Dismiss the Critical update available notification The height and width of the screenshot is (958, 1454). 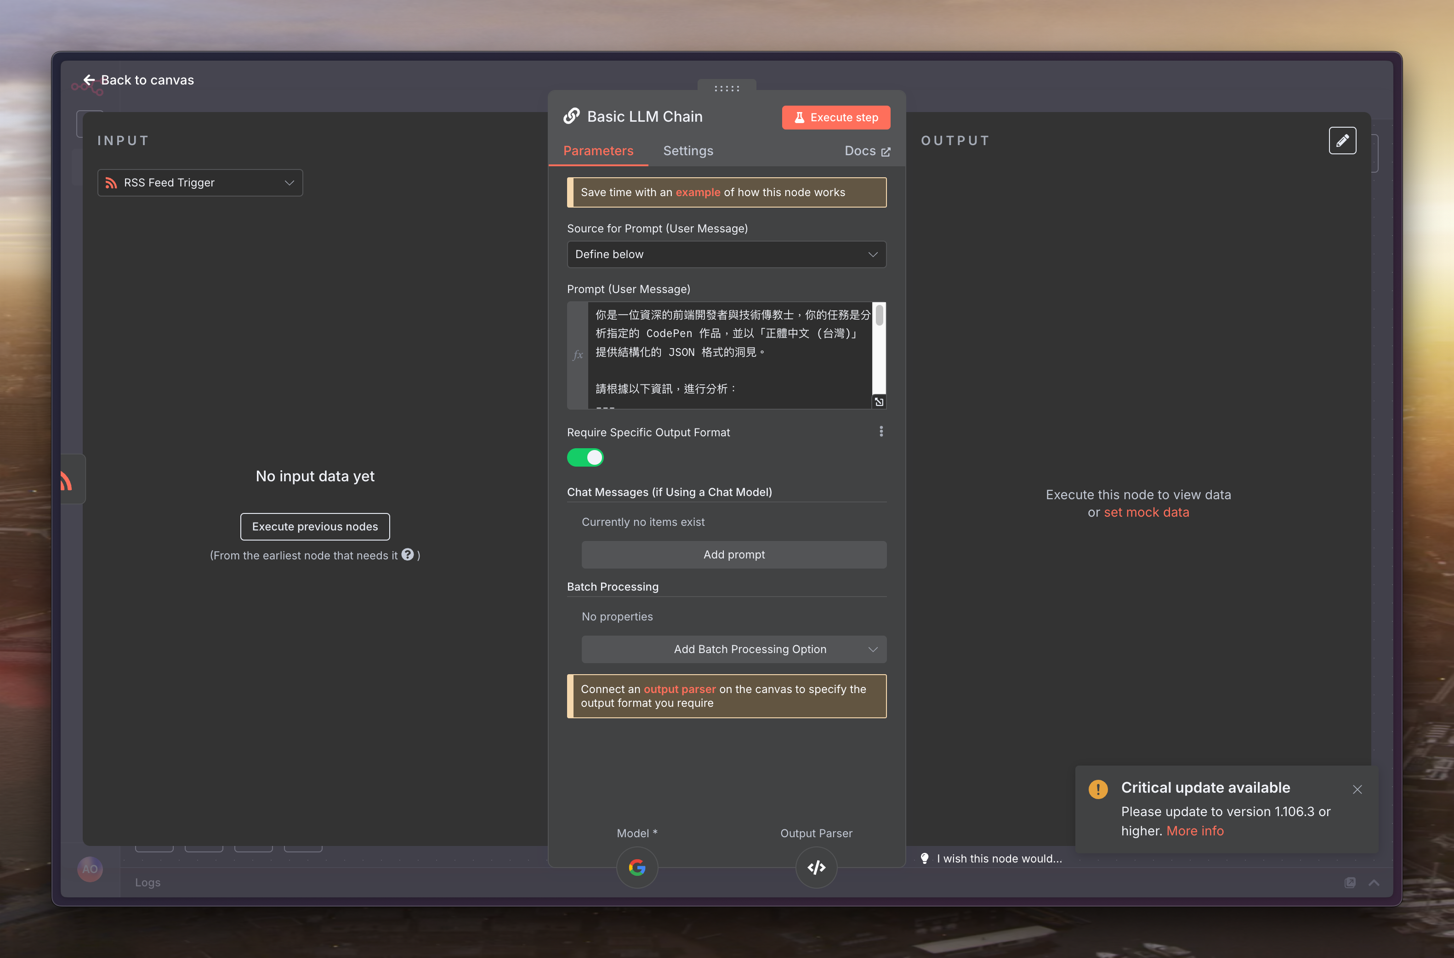[1357, 789]
